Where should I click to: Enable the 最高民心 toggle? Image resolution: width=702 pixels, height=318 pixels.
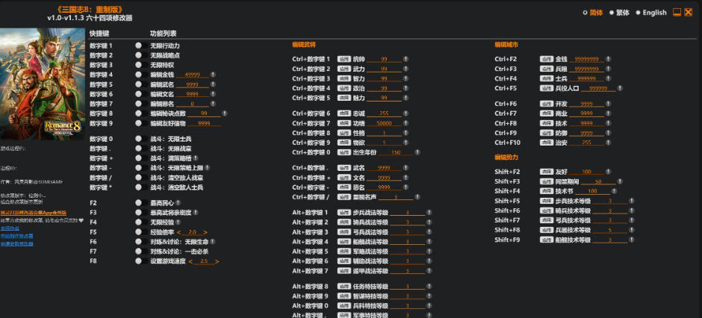point(141,202)
